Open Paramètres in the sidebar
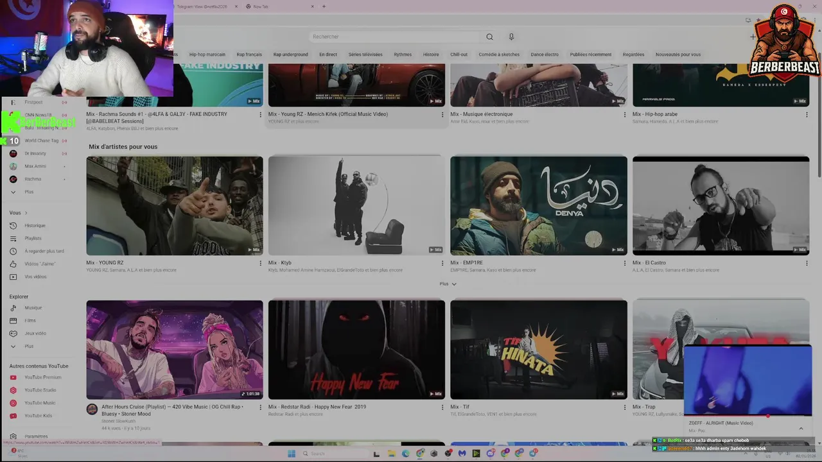This screenshot has width=822, height=462. click(x=36, y=436)
